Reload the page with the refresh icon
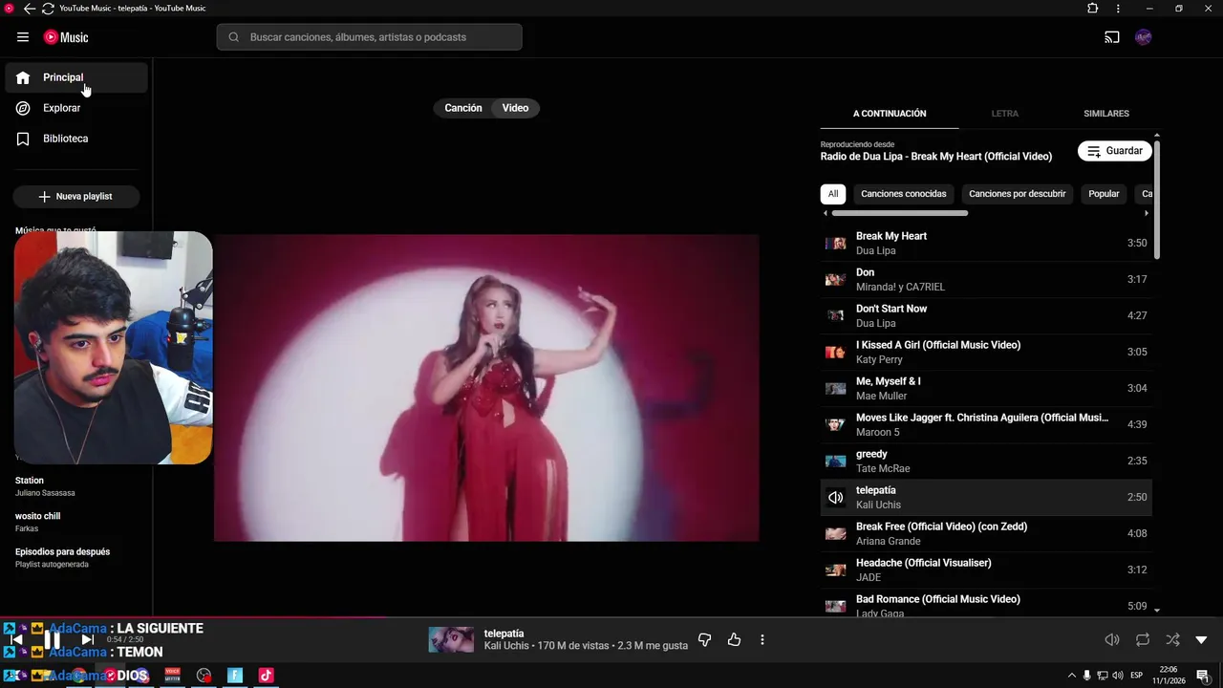The image size is (1223, 688). (48, 9)
